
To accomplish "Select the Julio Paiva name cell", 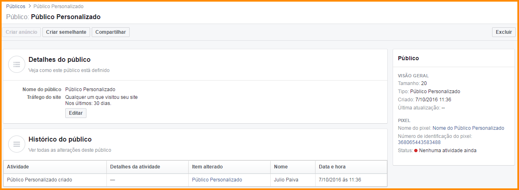I will tap(286, 180).
